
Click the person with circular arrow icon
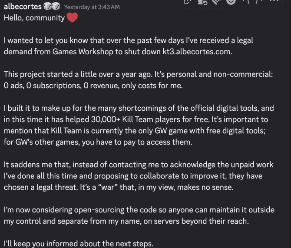click(203, 1)
